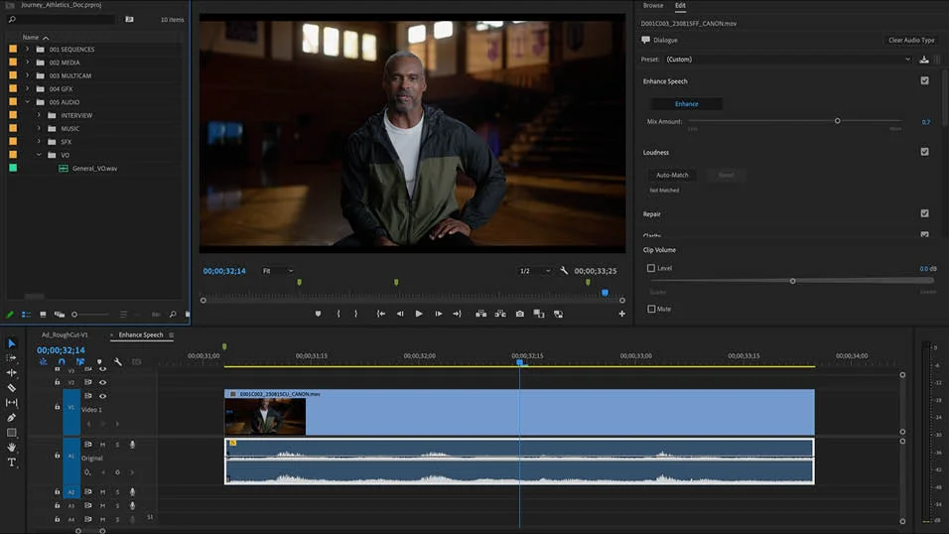Image resolution: width=949 pixels, height=534 pixels.
Task: Mute the A1 track with M
Action: (102, 445)
